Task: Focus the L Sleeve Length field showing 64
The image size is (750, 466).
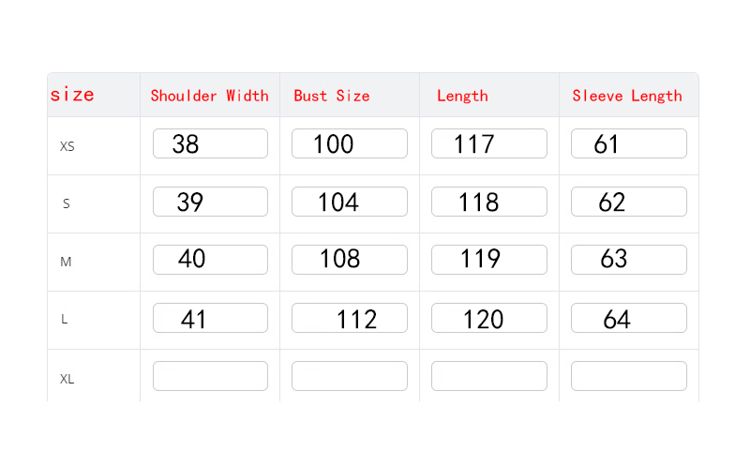Action: tap(629, 318)
